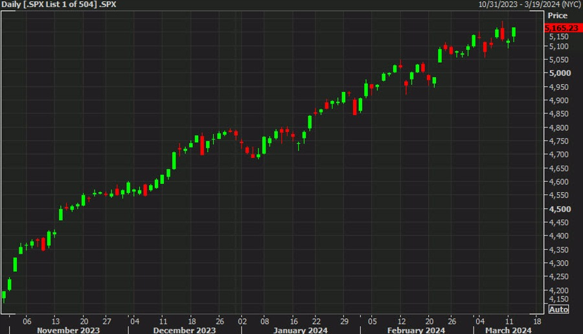Click the 27 date tick in November
The width and height of the screenshot is (583, 334).
point(107,321)
